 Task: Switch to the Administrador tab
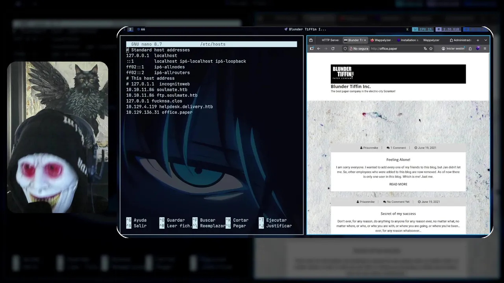(x=460, y=40)
